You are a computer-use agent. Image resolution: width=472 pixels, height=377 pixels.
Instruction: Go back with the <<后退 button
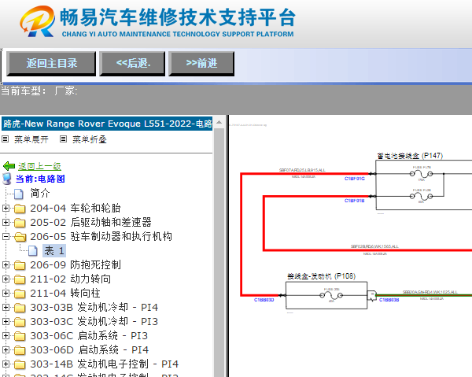pos(132,64)
